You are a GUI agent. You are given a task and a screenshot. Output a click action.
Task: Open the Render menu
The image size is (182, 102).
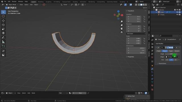(x=14, y=2)
